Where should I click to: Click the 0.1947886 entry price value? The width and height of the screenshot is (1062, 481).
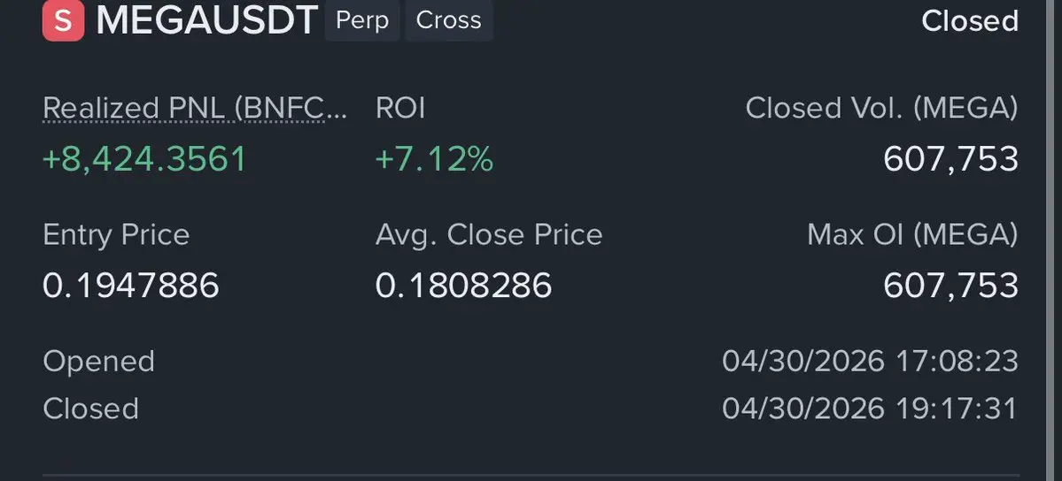[131, 286]
